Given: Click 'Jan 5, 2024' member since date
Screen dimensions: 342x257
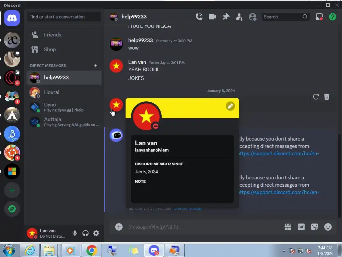Looking at the screenshot, I should point(146,172).
